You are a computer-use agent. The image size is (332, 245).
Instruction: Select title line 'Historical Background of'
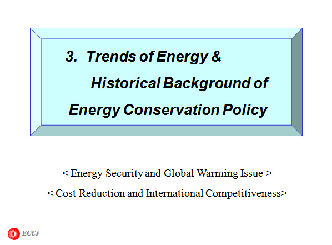pyautogui.click(x=180, y=83)
